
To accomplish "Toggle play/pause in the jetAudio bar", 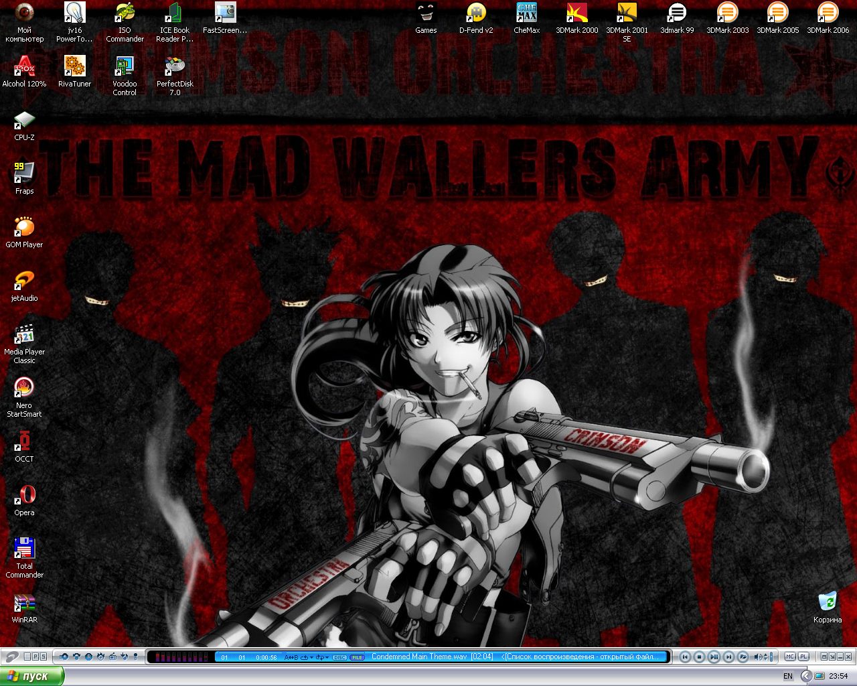I will point(714,657).
